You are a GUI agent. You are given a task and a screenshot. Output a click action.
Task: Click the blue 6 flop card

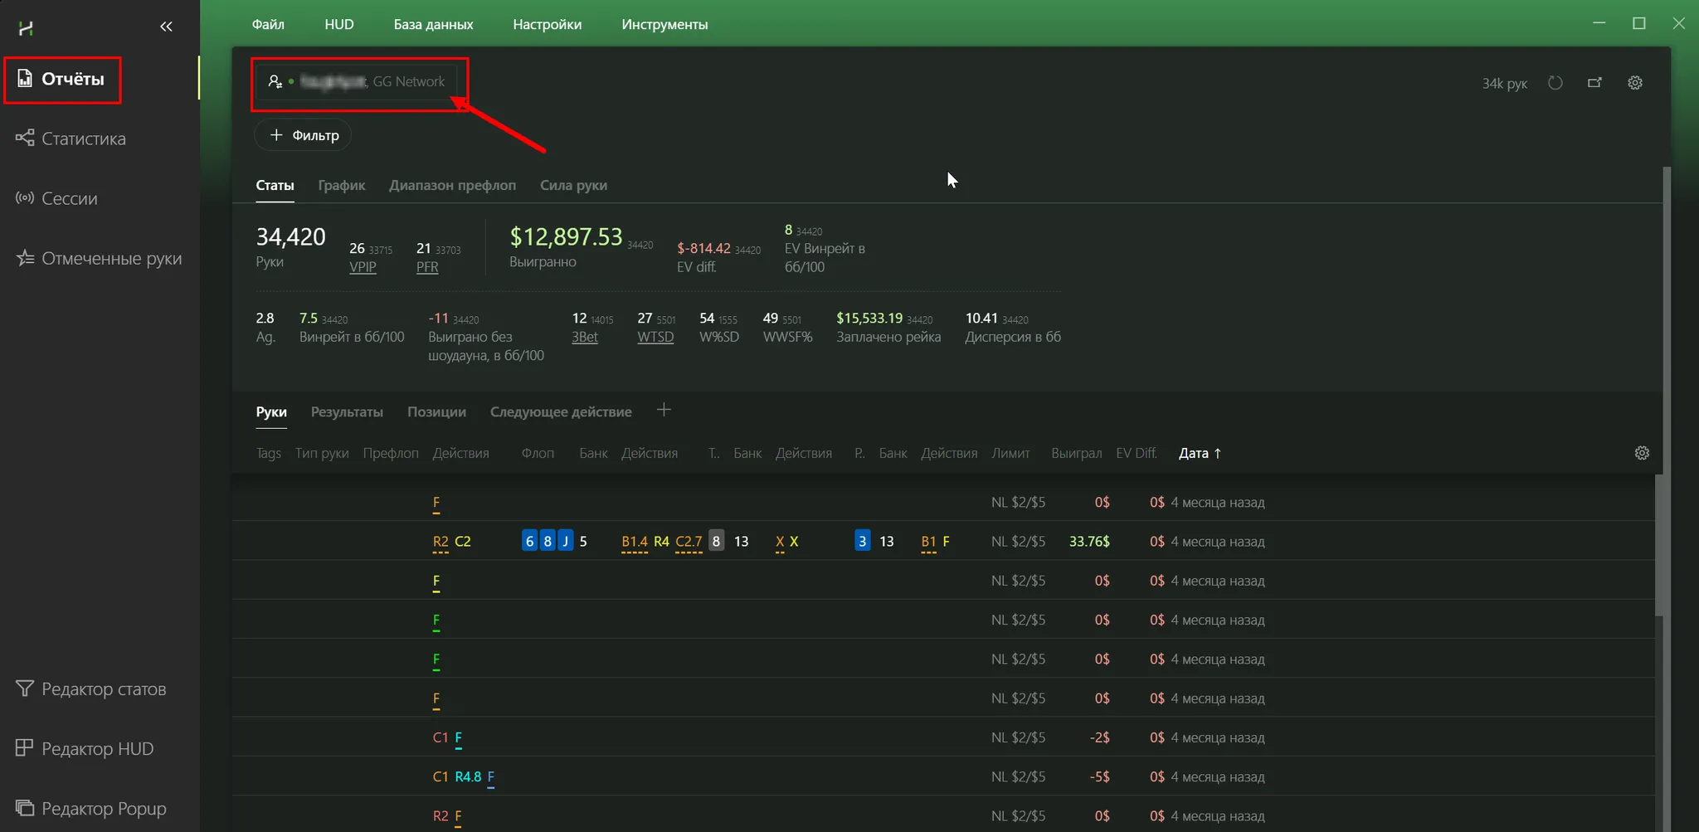[x=529, y=541]
